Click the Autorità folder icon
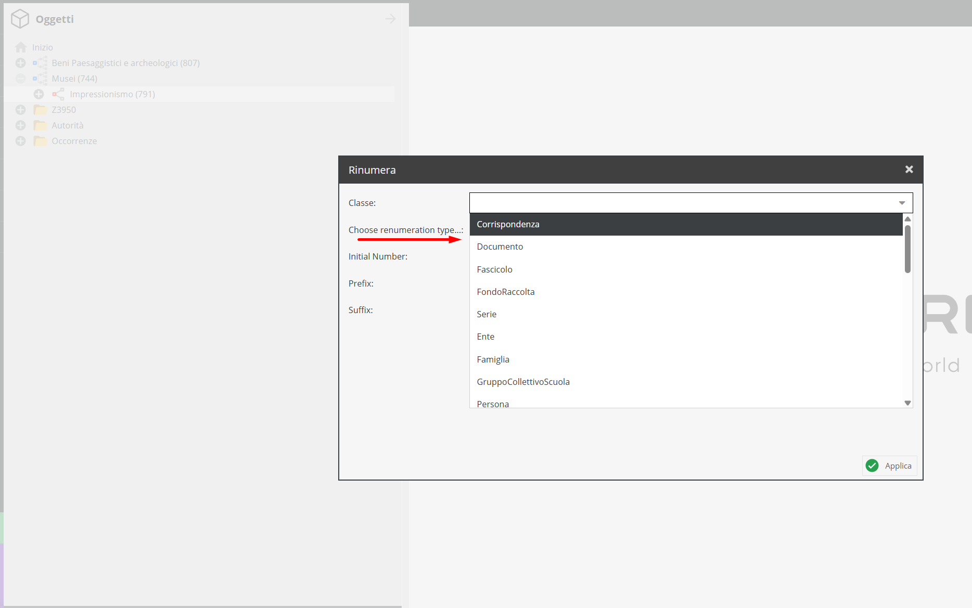Screen dimensions: 972x608 click(x=40, y=125)
